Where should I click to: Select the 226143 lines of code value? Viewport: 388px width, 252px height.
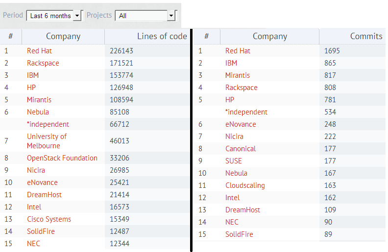[121, 51]
